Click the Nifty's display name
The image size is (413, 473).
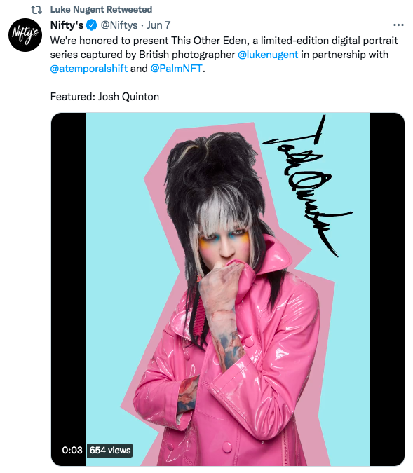coord(67,25)
